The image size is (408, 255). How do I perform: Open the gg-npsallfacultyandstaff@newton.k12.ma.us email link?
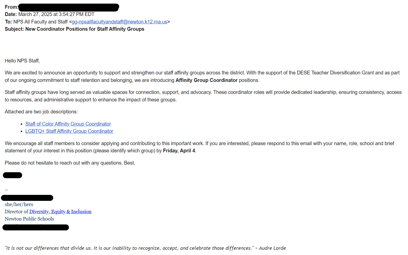[x=120, y=22]
